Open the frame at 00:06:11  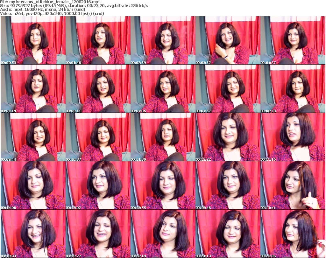tap(98, 89)
